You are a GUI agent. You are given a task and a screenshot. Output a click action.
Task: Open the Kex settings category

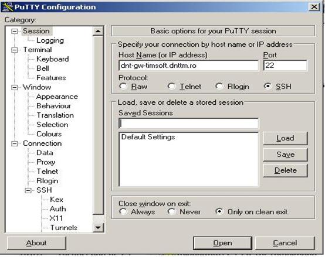click(56, 200)
